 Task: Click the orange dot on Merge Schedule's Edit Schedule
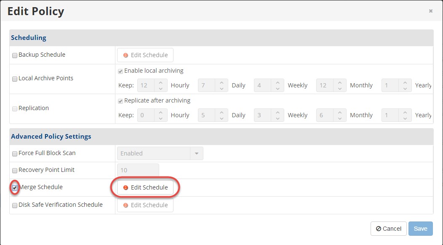[x=126, y=188]
